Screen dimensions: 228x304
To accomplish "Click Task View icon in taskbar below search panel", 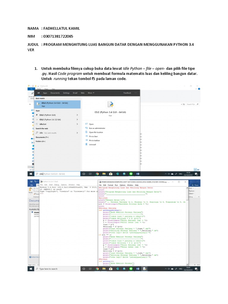I will (90, 174).
